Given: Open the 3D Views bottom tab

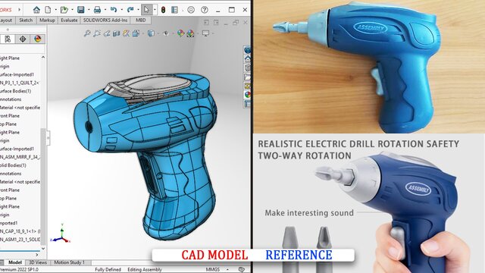Looking at the screenshot, I should [38, 262].
